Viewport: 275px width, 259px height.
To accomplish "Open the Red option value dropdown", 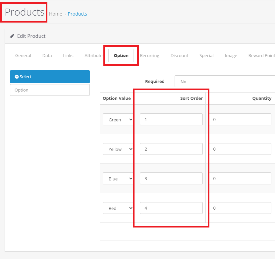I will click(118, 208).
